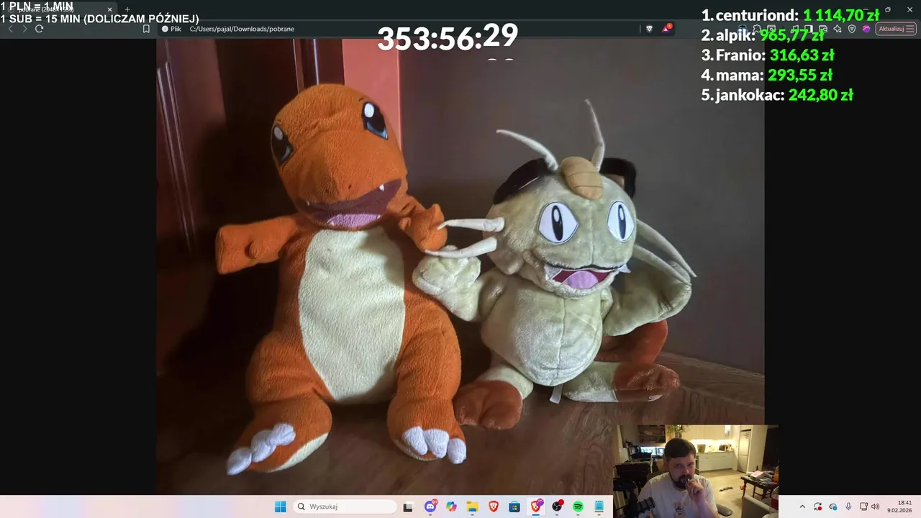Open the Windows Start menu
Image resolution: width=921 pixels, height=518 pixels.
tap(281, 506)
